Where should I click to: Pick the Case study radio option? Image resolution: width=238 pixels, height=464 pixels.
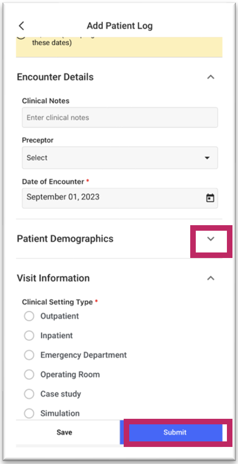tap(29, 394)
